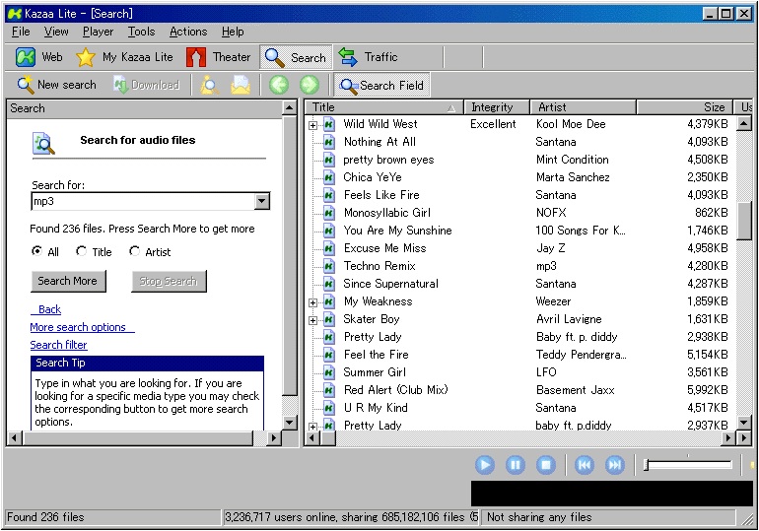
Task: Click file icon of Nothing At All
Action: click(x=329, y=142)
